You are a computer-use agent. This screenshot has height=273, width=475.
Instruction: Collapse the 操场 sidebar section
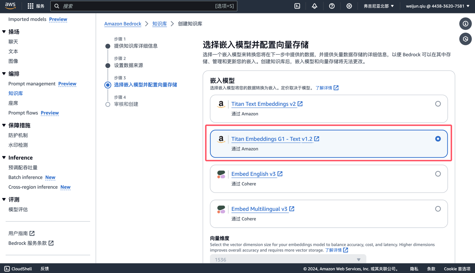(x=4, y=32)
